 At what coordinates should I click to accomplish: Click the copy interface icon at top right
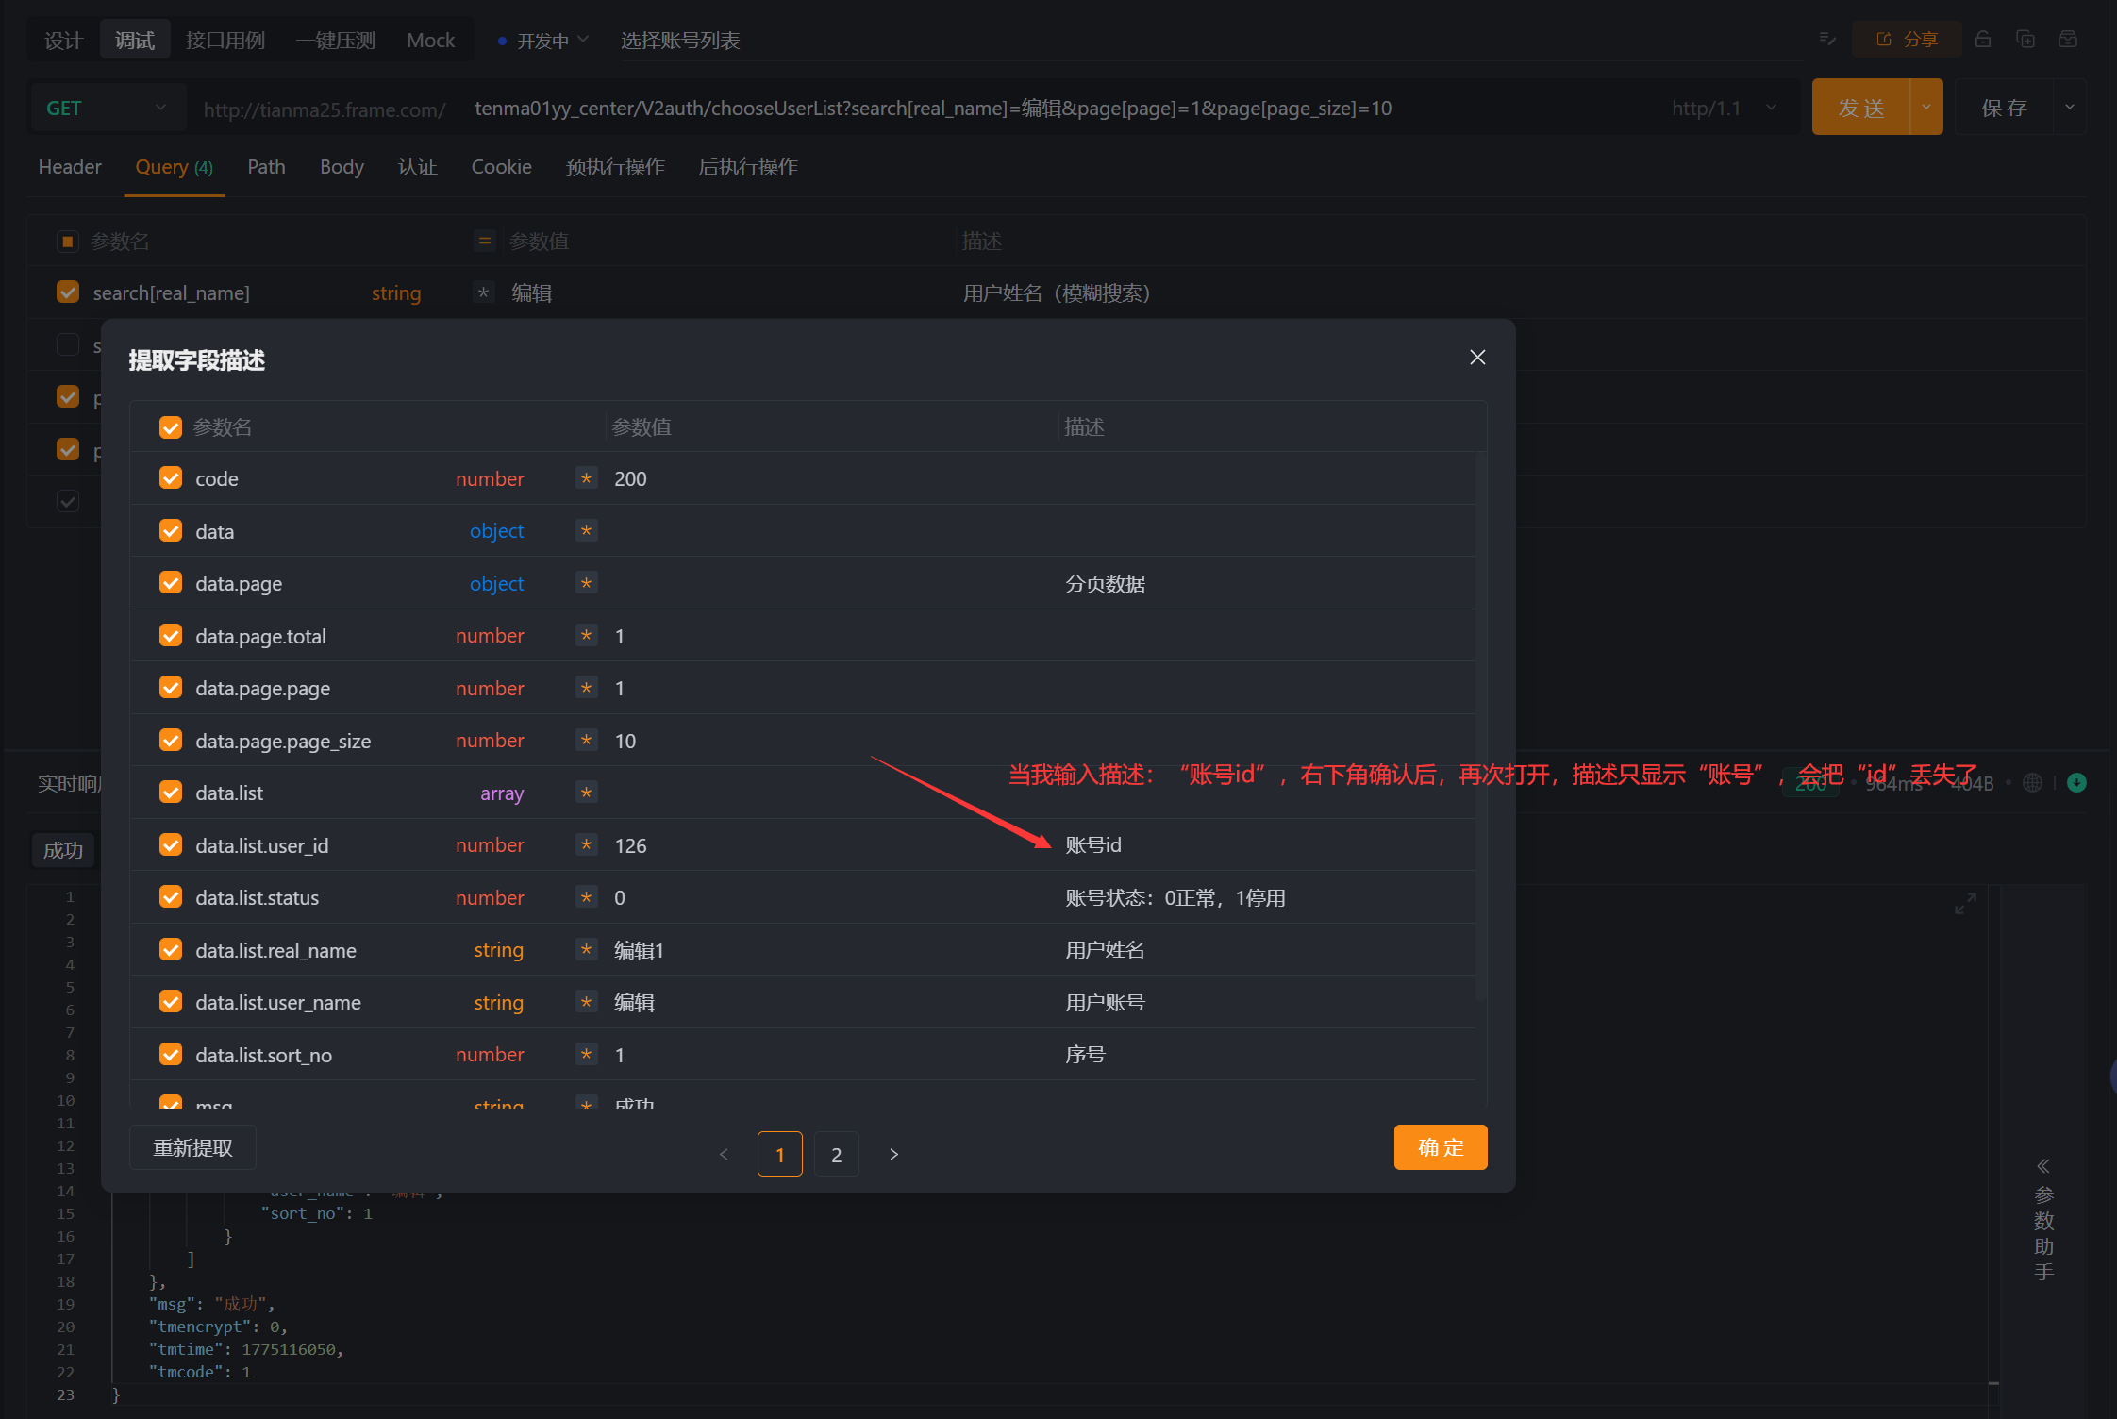(2025, 40)
